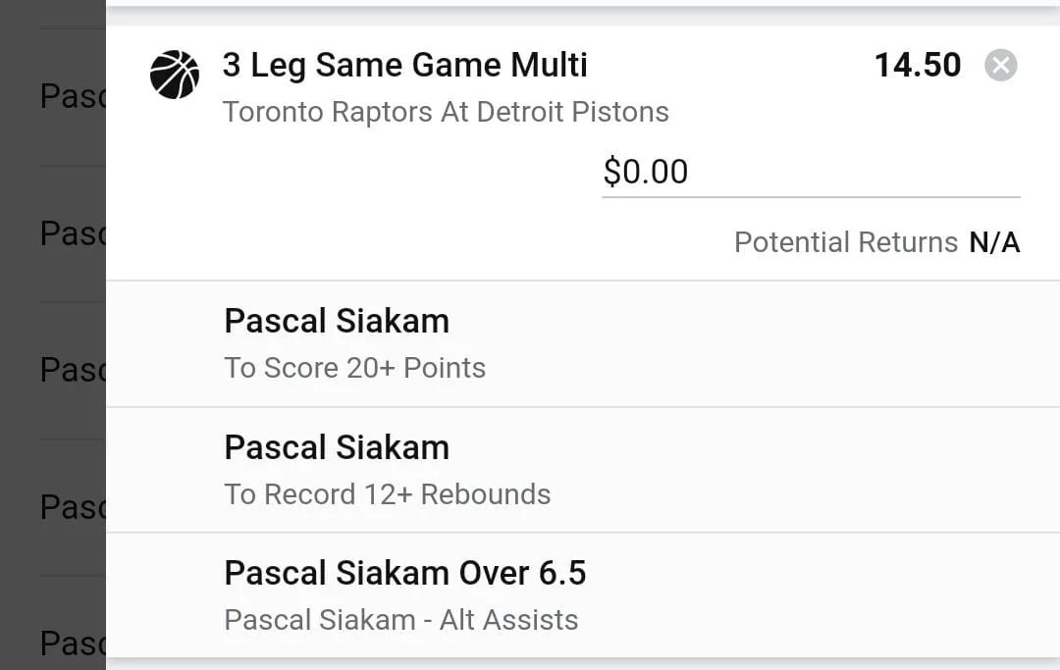Click Pascal Siakam name above 20+ Points
This screenshot has height=670, width=1060.
[337, 321]
